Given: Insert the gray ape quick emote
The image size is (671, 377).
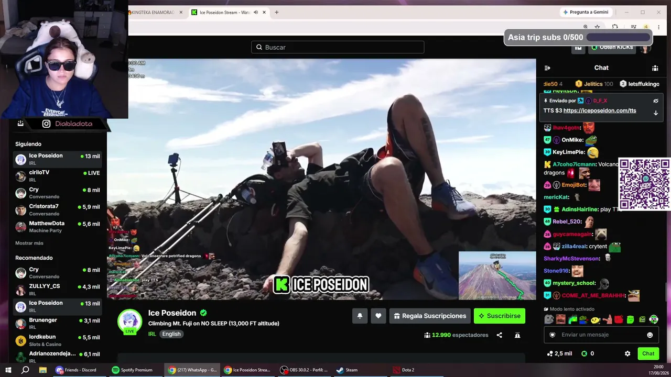Looking at the screenshot, I should click(549, 319).
